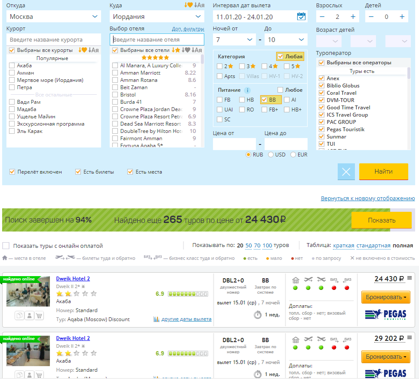
Task: Open the meal type info icon
Action: pyautogui.click(x=248, y=90)
